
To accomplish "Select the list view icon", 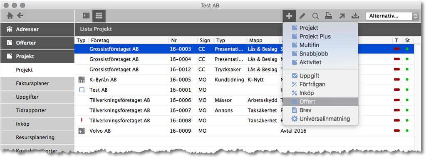I will tap(99, 16).
